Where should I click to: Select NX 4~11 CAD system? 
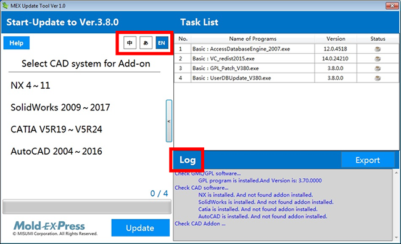coord(30,85)
